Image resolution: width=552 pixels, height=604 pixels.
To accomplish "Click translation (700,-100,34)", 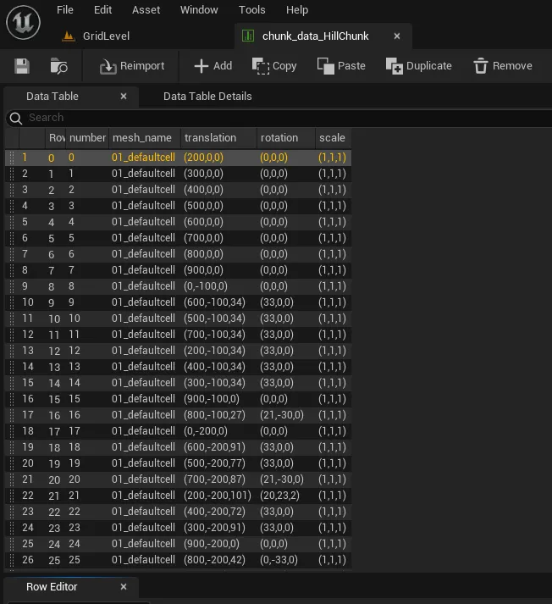I will tap(214, 335).
